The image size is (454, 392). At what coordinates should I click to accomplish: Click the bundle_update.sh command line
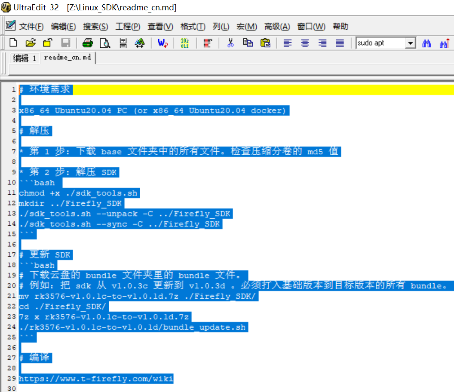tap(132, 328)
